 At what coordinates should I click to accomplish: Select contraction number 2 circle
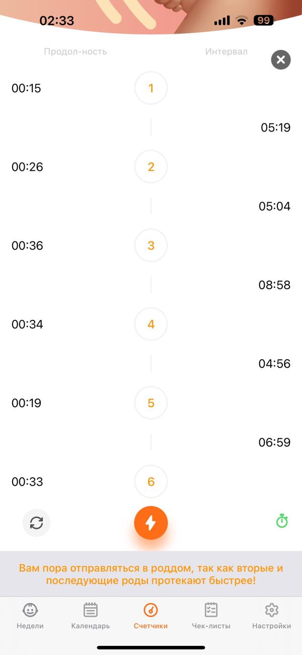click(151, 167)
